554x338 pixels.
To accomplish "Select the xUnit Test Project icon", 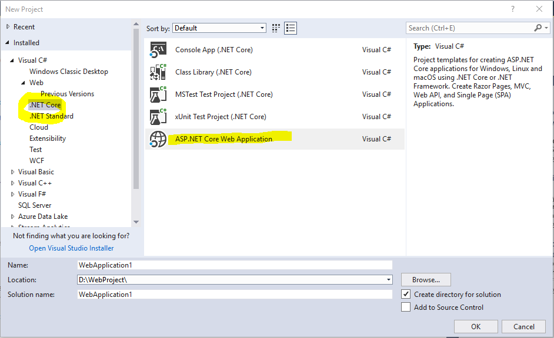I will click(158, 117).
